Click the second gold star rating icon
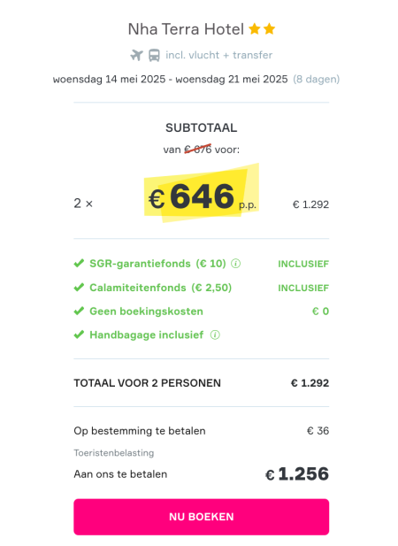This screenshot has height=546, width=398. click(x=269, y=29)
